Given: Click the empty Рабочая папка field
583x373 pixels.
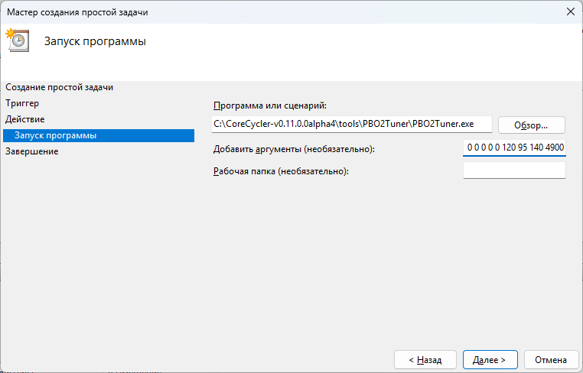Looking at the screenshot, I should [x=514, y=170].
